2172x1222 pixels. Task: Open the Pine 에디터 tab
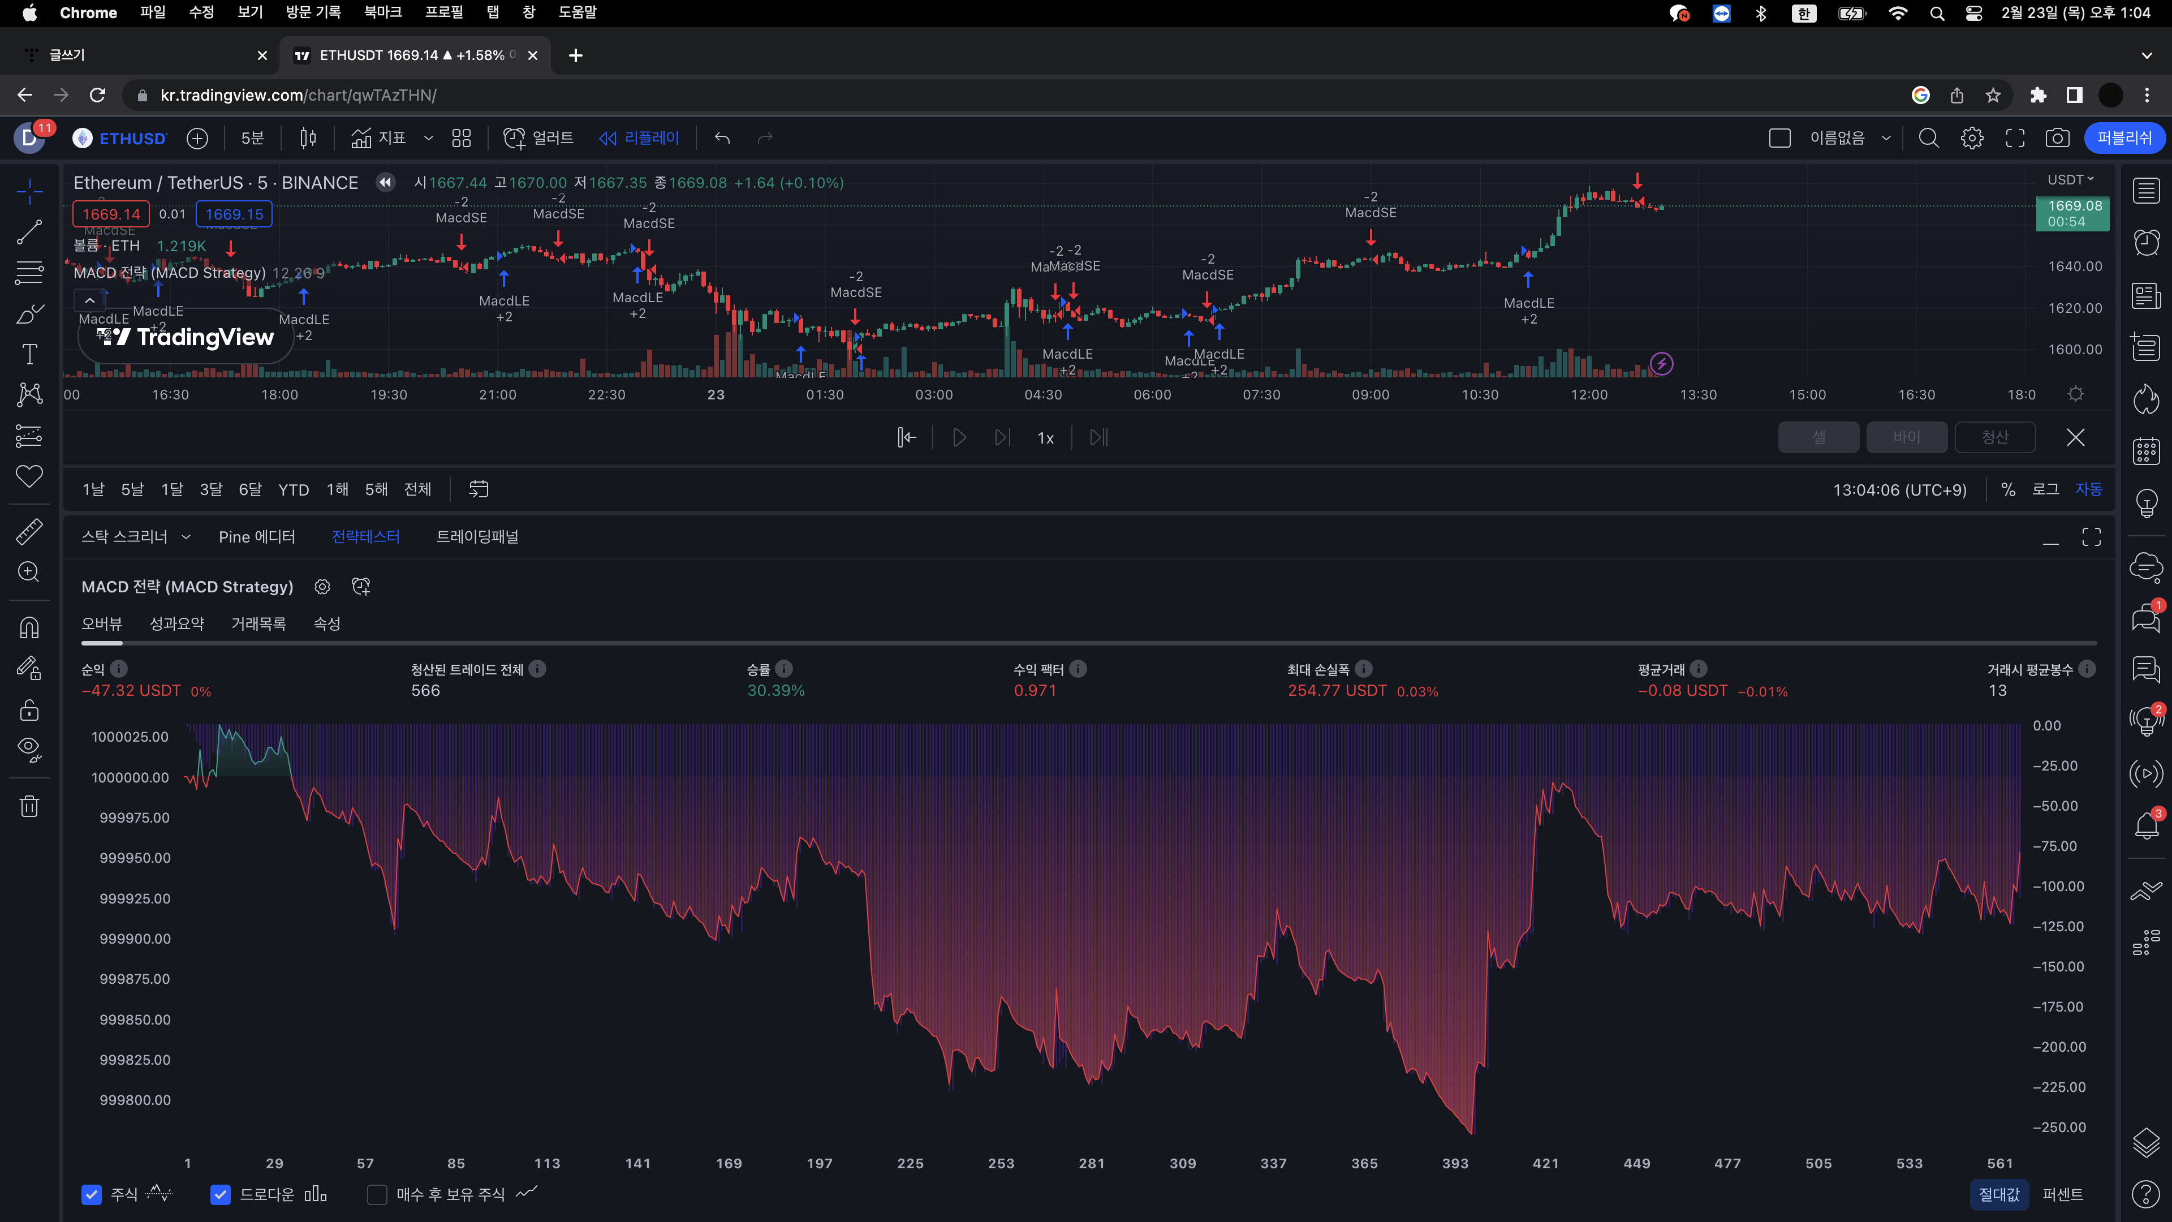click(256, 537)
